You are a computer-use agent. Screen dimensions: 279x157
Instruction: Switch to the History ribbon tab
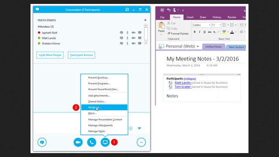pyautogui.click(x=217, y=17)
